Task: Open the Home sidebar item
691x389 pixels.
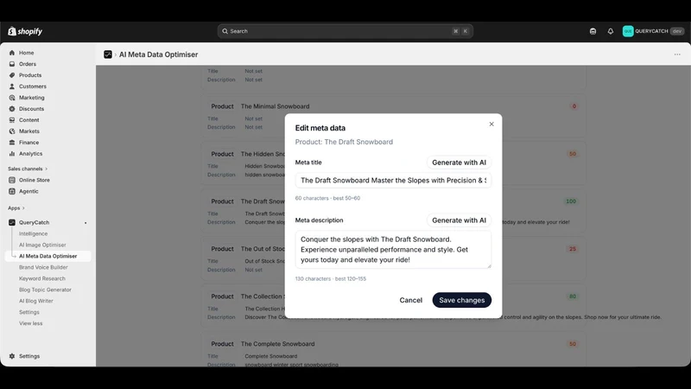Action: click(x=26, y=53)
